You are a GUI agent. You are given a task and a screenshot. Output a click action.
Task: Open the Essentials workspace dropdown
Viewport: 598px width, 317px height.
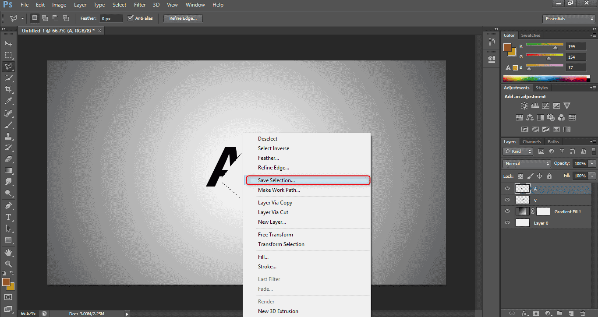pyautogui.click(x=569, y=19)
